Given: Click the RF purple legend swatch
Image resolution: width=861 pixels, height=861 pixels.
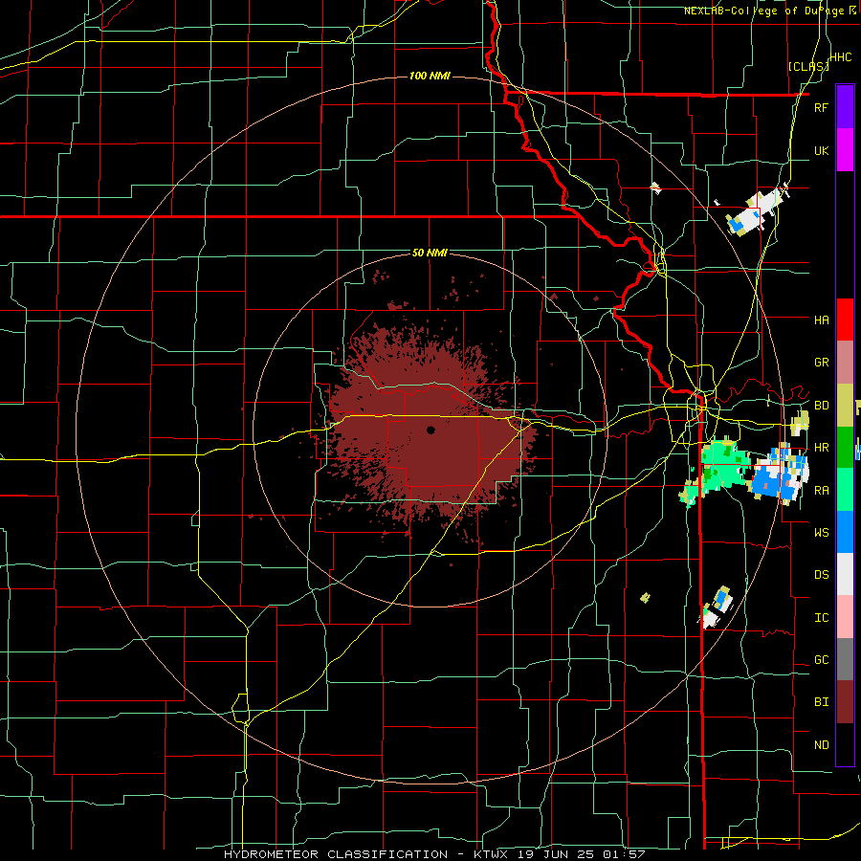Looking at the screenshot, I should coord(845,107).
